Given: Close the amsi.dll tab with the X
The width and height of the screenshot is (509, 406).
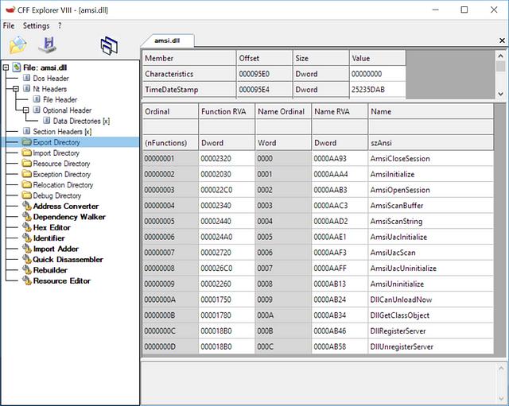Looking at the screenshot, I should point(502,41).
